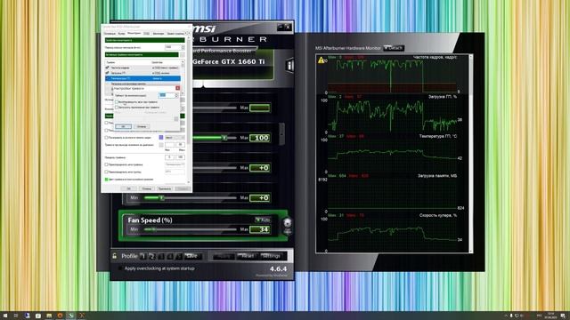Click the Reset button in Afterburner
This screenshot has height=320, width=570.
click(x=248, y=256)
